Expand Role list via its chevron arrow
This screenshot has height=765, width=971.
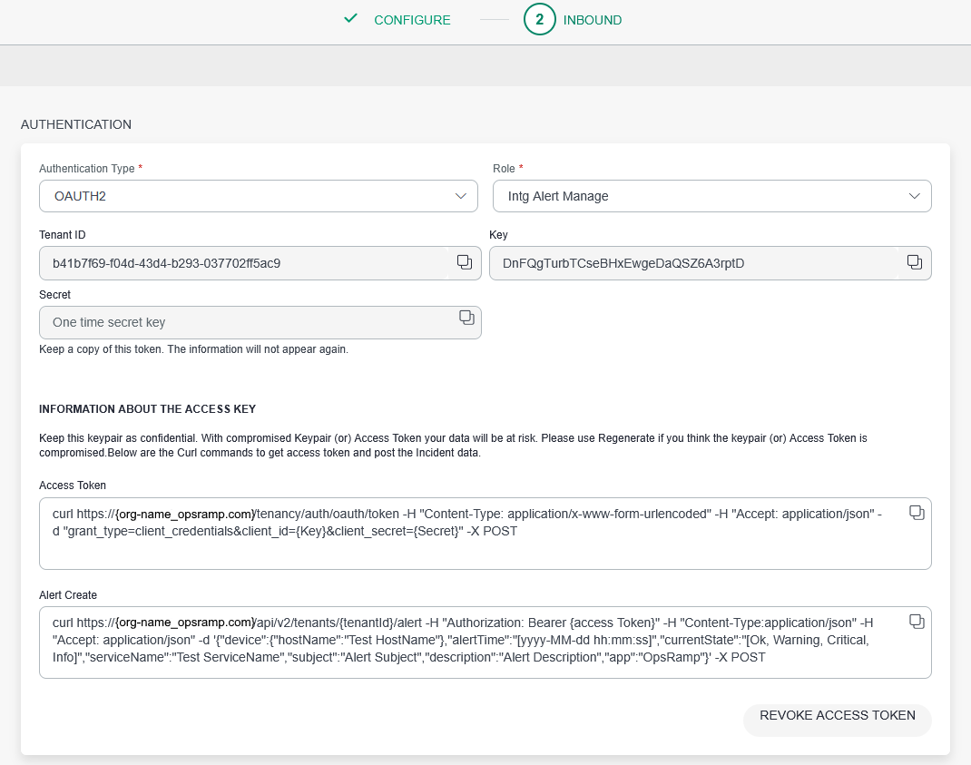pos(914,196)
